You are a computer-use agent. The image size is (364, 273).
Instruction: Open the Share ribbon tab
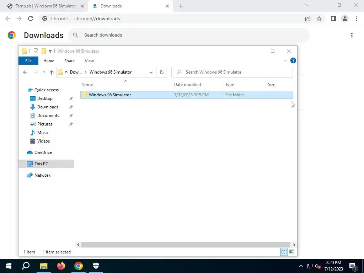pyautogui.click(x=69, y=61)
